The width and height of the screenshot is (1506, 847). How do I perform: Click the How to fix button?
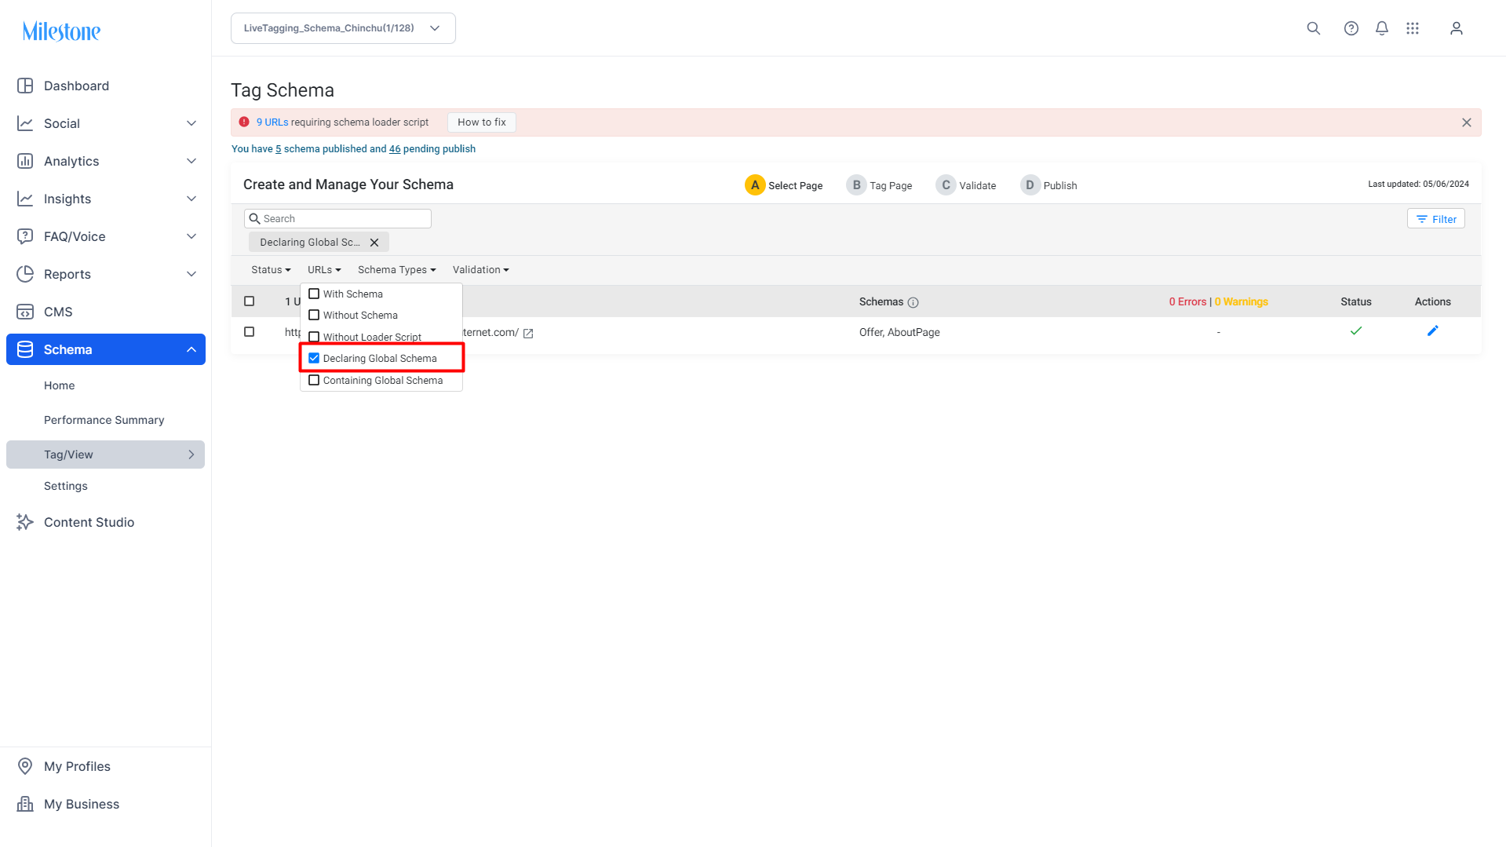click(482, 122)
